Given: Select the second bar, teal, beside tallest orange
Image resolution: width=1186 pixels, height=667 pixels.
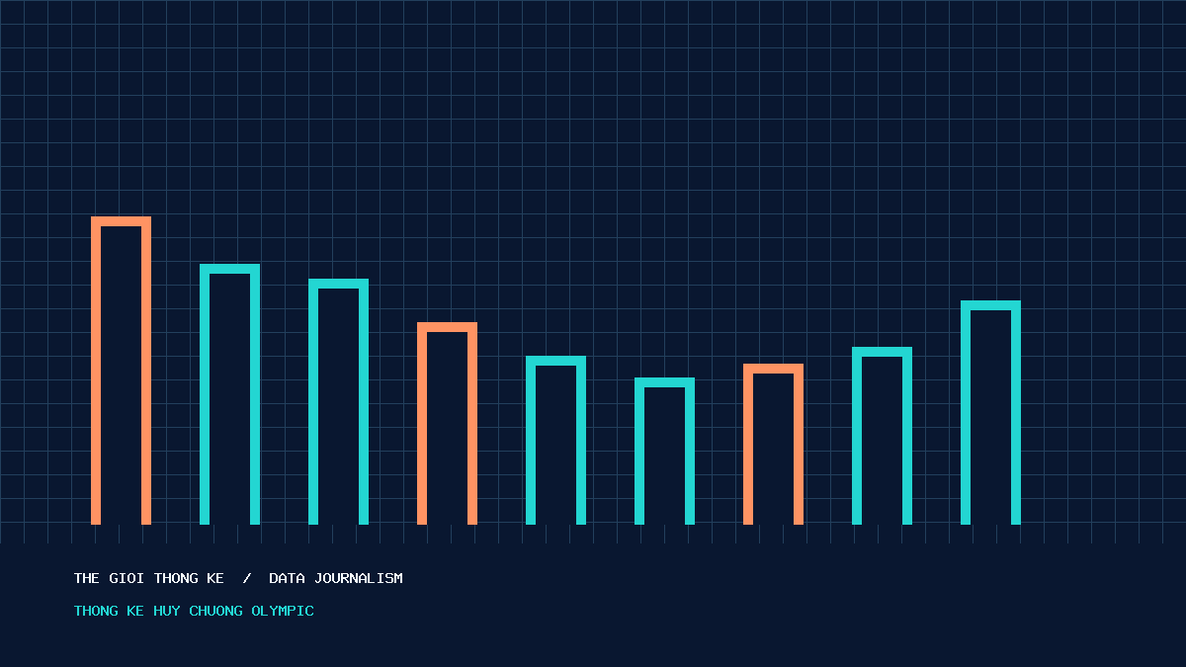Looking at the screenshot, I should 229,394.
